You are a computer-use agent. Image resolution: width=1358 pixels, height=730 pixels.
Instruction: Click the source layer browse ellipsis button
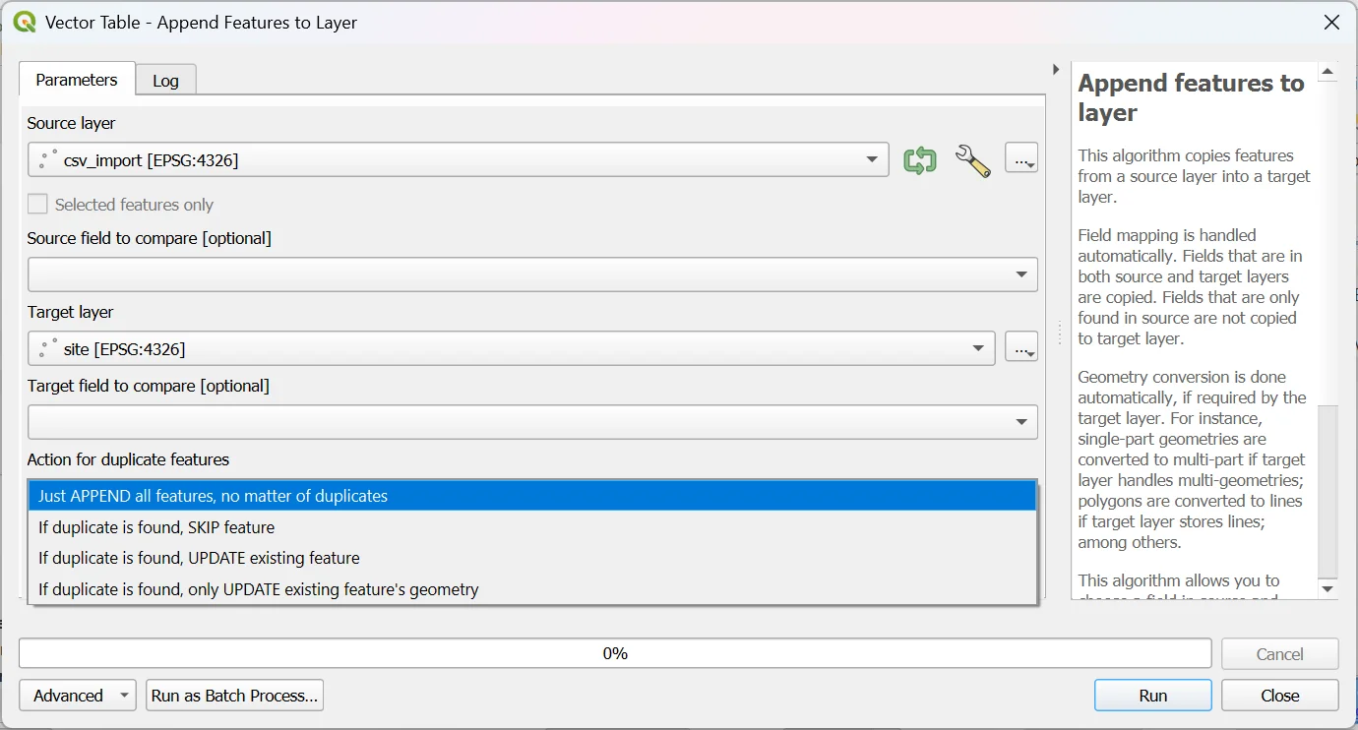click(x=1020, y=159)
